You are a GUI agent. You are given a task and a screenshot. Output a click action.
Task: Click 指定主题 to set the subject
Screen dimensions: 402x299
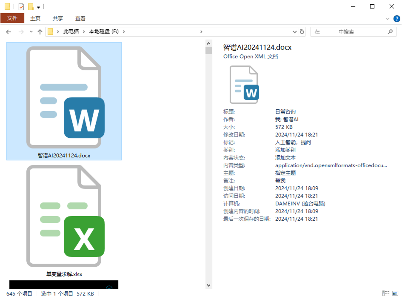click(x=285, y=173)
